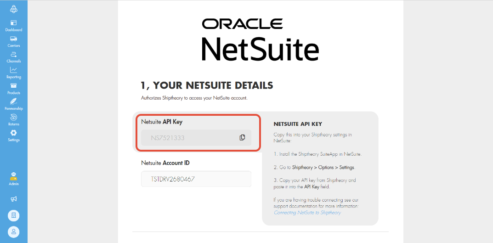Open the Channels page

(x=14, y=57)
